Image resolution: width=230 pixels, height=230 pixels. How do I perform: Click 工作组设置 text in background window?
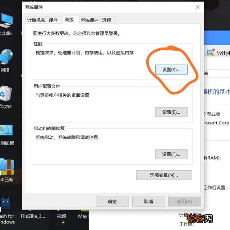point(215,188)
